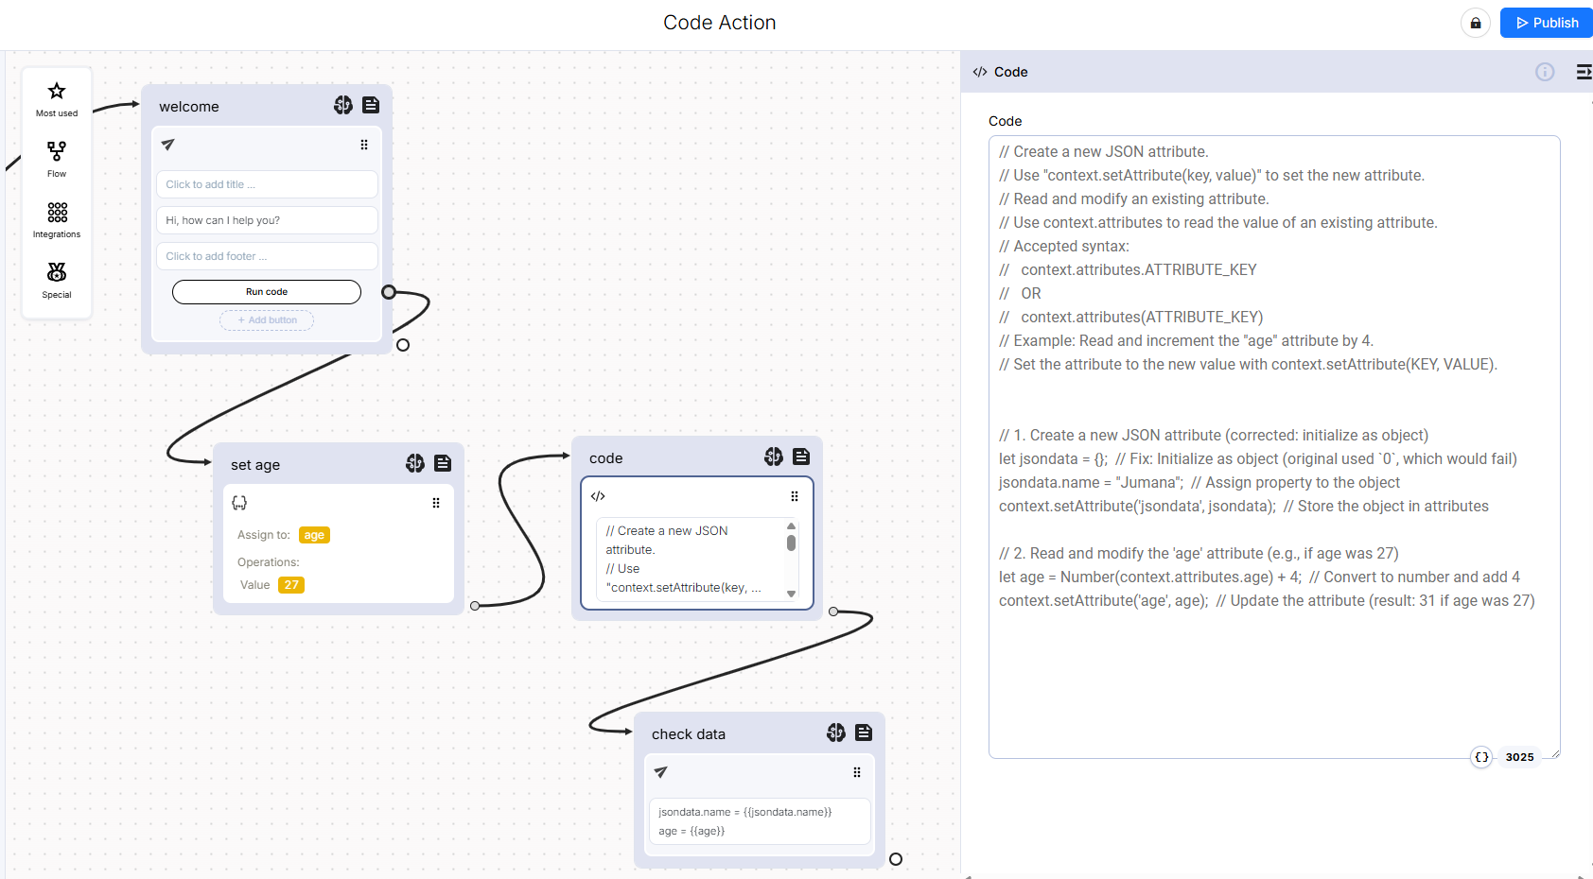The height and width of the screenshot is (879, 1593).
Task: Insert attribute via curly braces button
Action: tap(1482, 757)
